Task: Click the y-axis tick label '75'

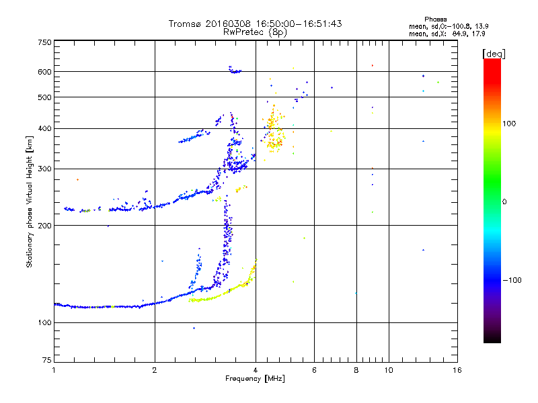Action: pyautogui.click(x=47, y=360)
